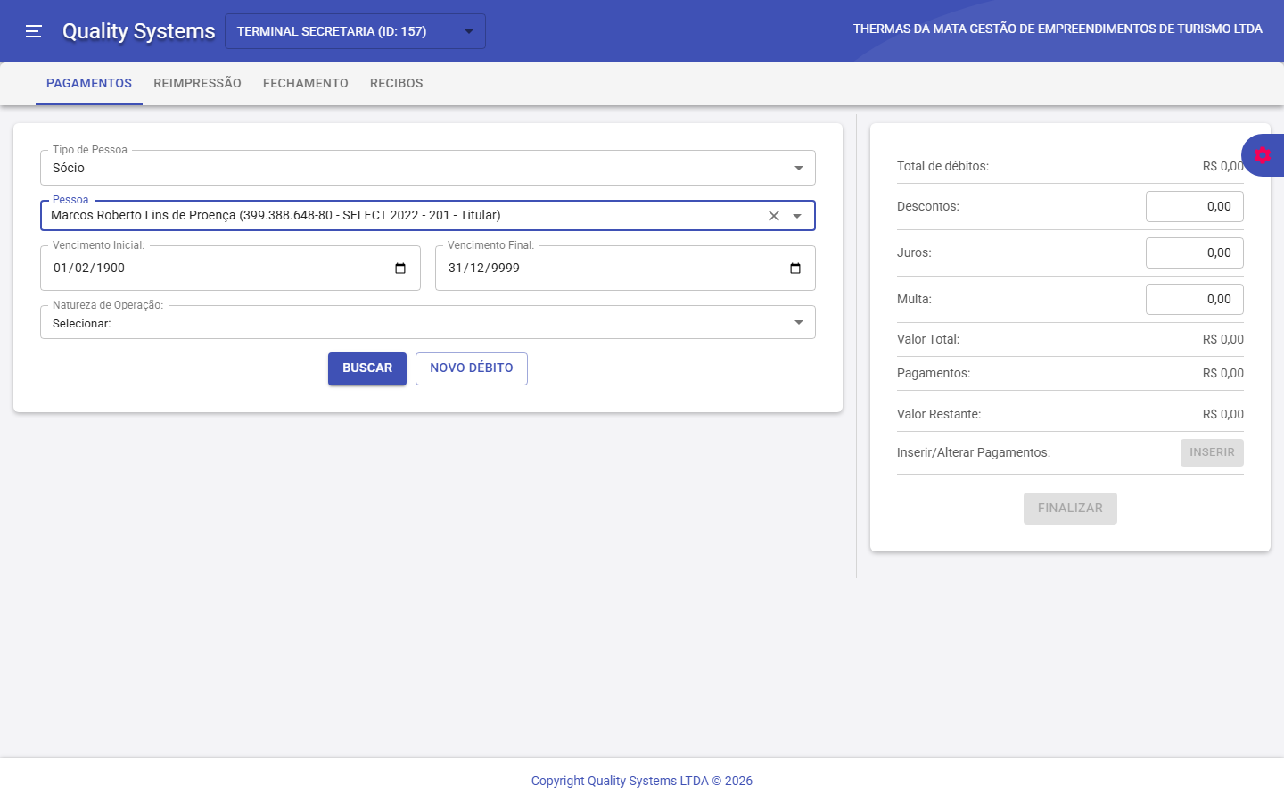Click inside the Descontos amount field
1284x803 pixels.
click(1194, 206)
